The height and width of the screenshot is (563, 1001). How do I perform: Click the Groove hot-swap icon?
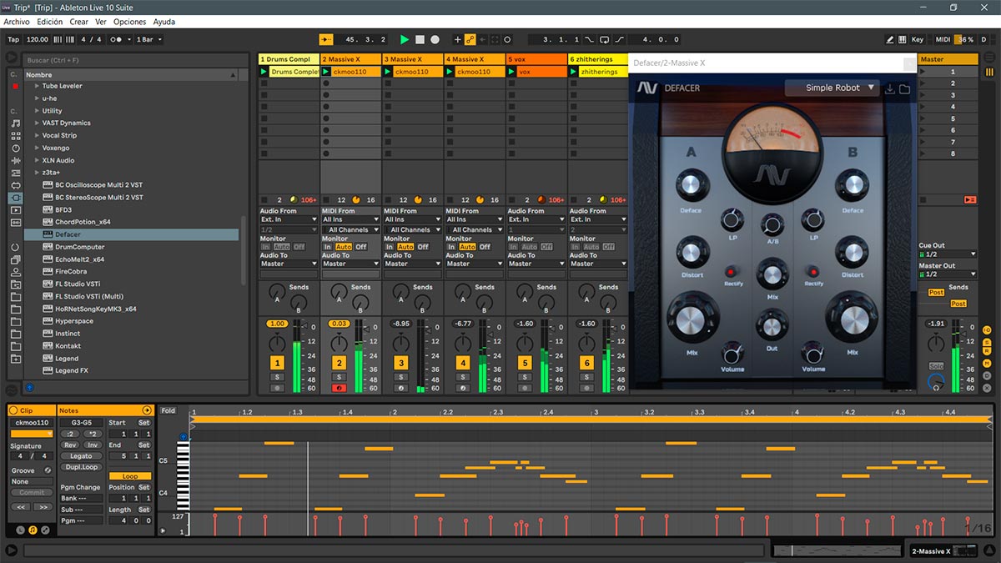48,470
